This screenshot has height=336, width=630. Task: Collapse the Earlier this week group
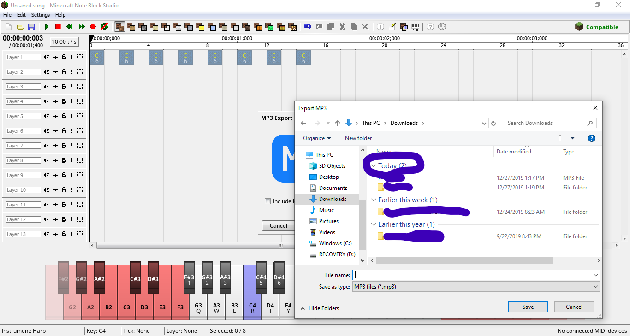tap(374, 200)
